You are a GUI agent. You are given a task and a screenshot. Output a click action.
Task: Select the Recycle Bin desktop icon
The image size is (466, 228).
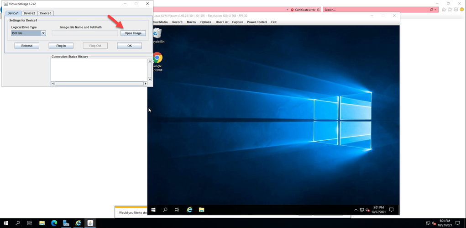pyautogui.click(x=157, y=33)
